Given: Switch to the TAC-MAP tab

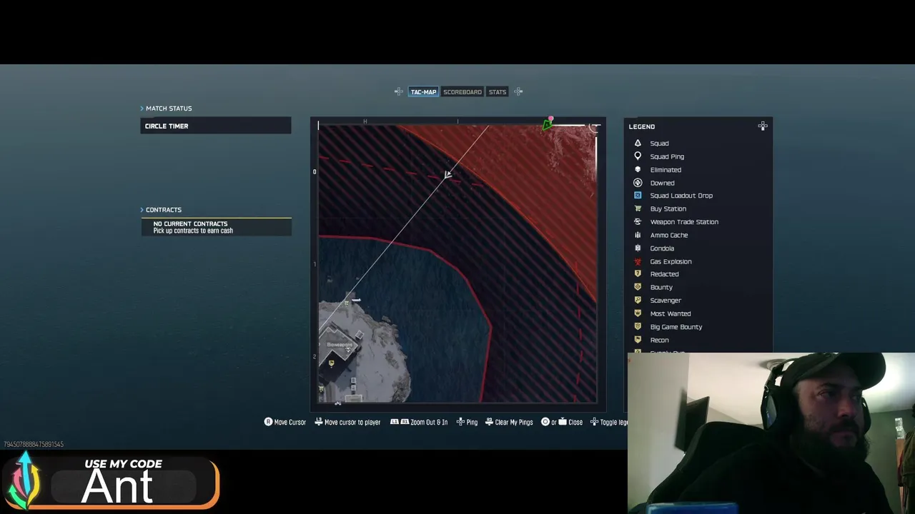Looking at the screenshot, I should click(423, 92).
